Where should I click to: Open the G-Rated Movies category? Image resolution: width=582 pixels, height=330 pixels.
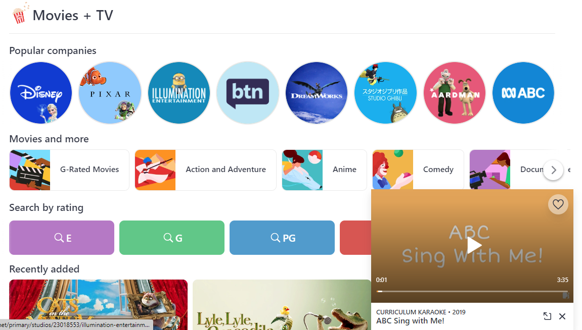pyautogui.click(x=69, y=170)
